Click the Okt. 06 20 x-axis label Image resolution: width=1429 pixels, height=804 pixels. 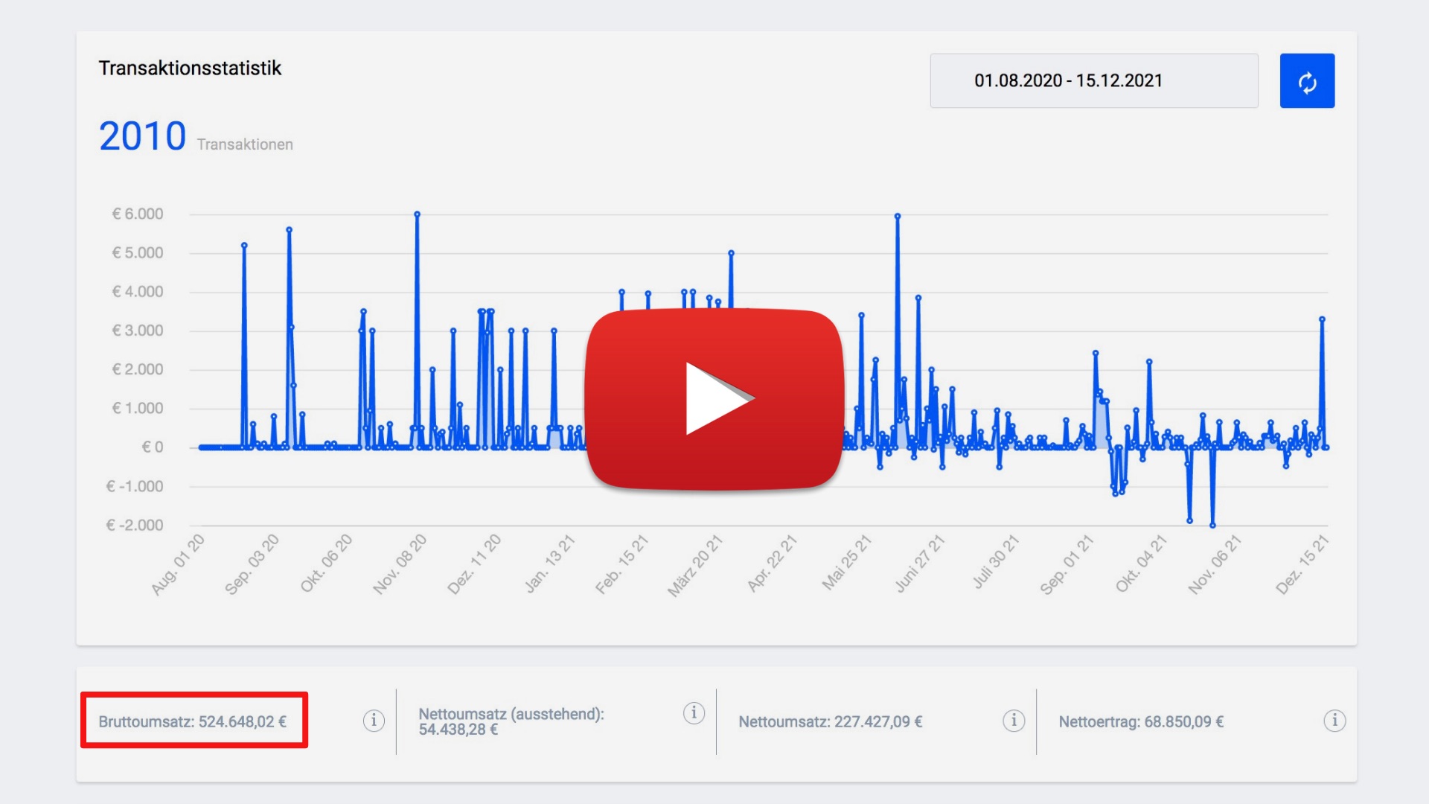point(326,565)
